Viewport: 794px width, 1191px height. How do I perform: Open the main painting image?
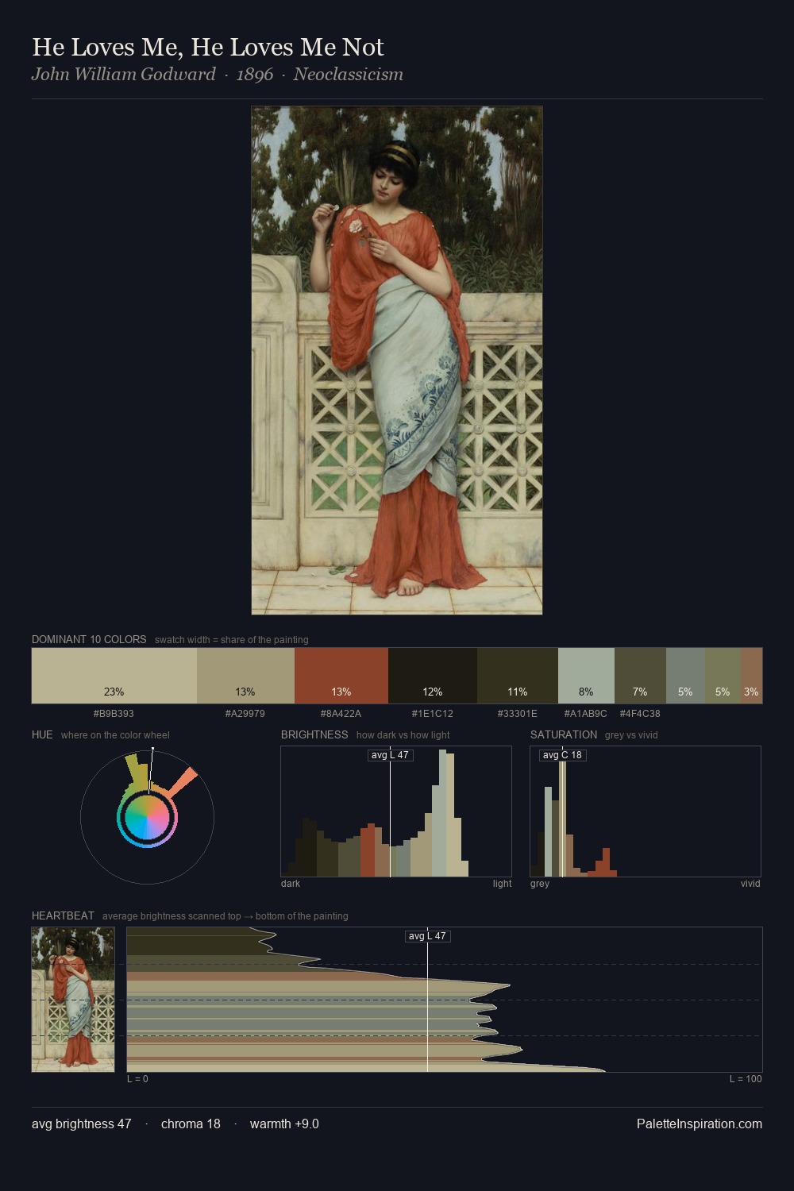tap(397, 360)
